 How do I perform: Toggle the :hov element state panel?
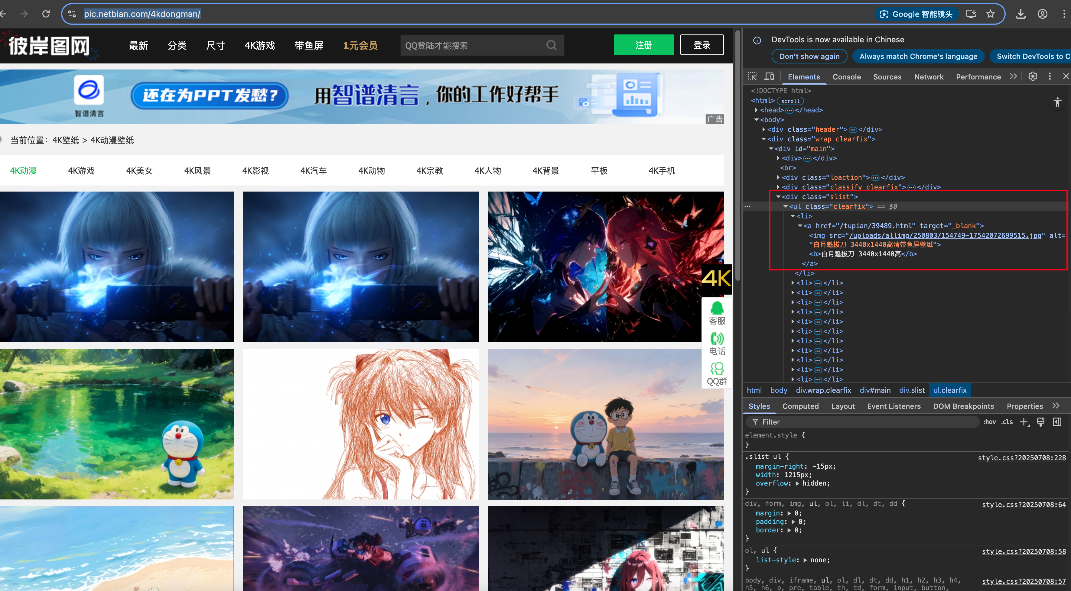click(989, 422)
